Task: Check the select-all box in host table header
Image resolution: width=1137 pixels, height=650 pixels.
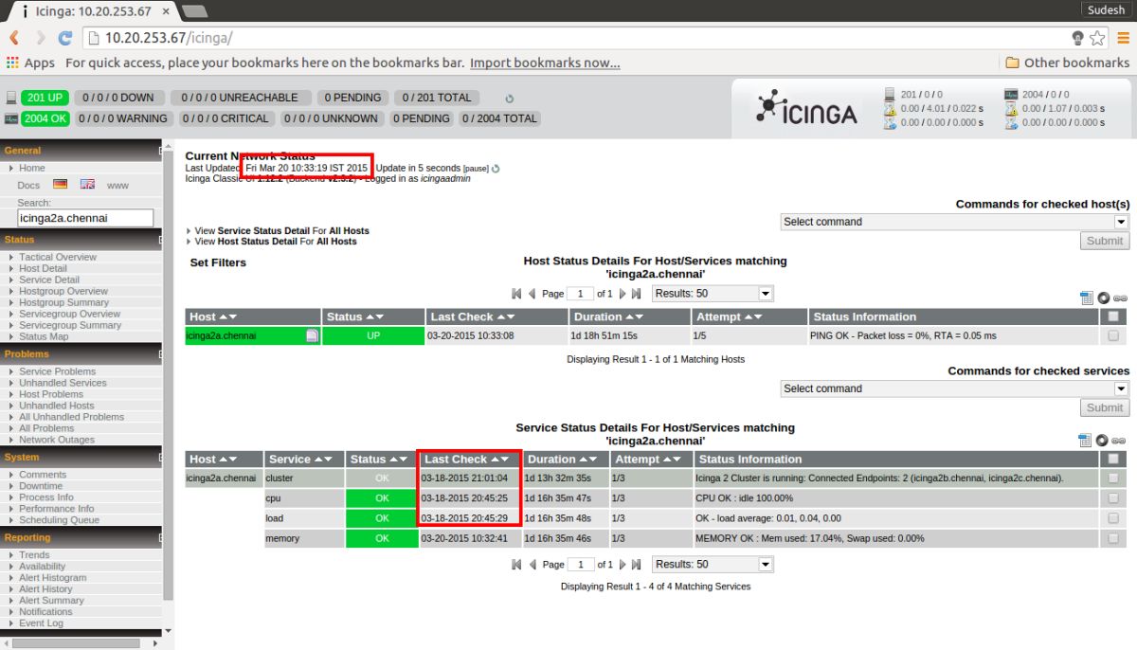Action: [1112, 316]
